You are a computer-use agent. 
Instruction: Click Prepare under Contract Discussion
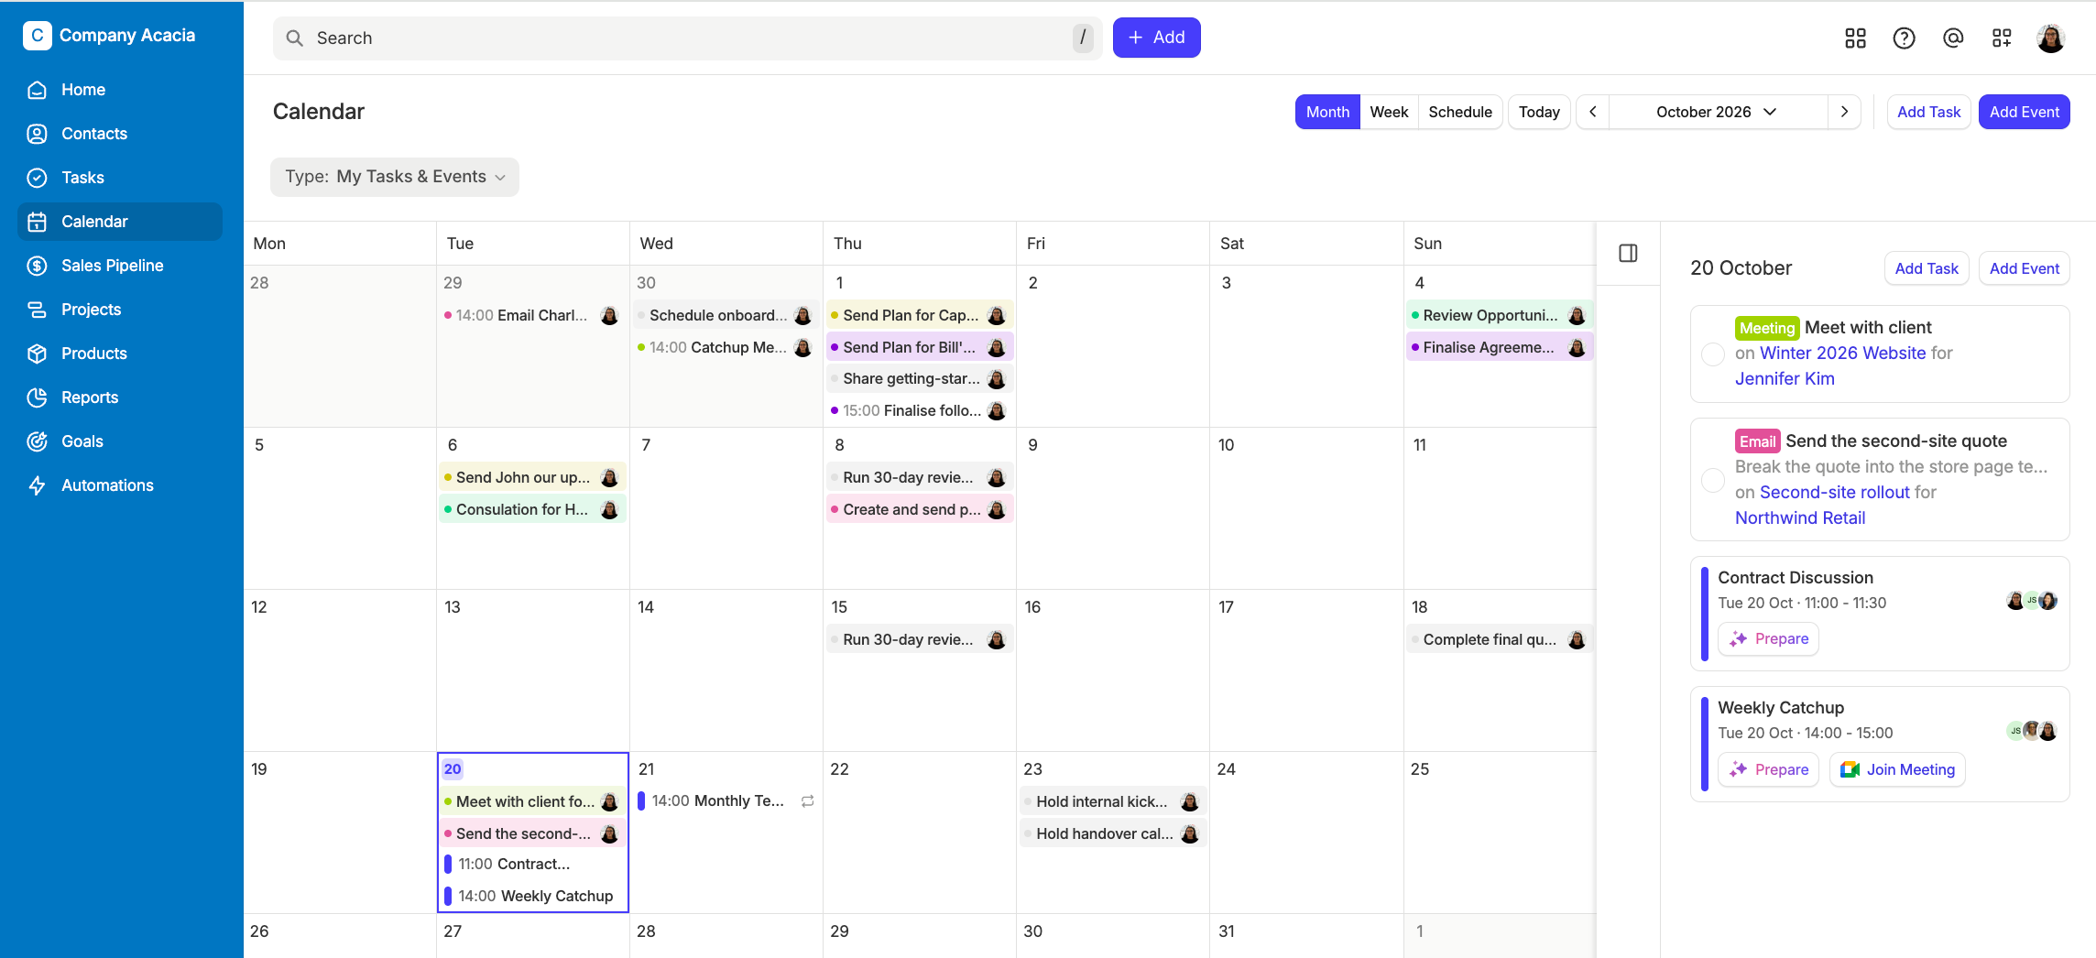tap(1768, 639)
